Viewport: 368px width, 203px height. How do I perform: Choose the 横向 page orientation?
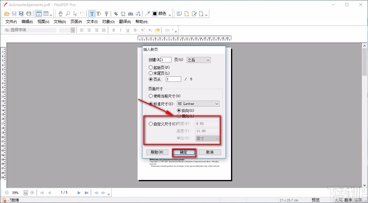tap(179, 116)
